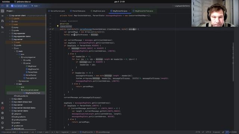
Task: Select .gitignore file in project tree
Action: click(16, 114)
